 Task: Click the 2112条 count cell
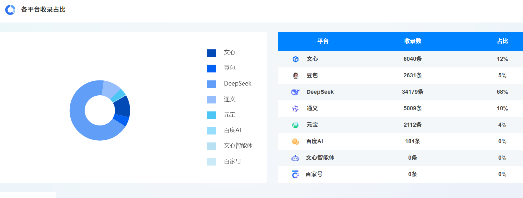[x=413, y=125]
